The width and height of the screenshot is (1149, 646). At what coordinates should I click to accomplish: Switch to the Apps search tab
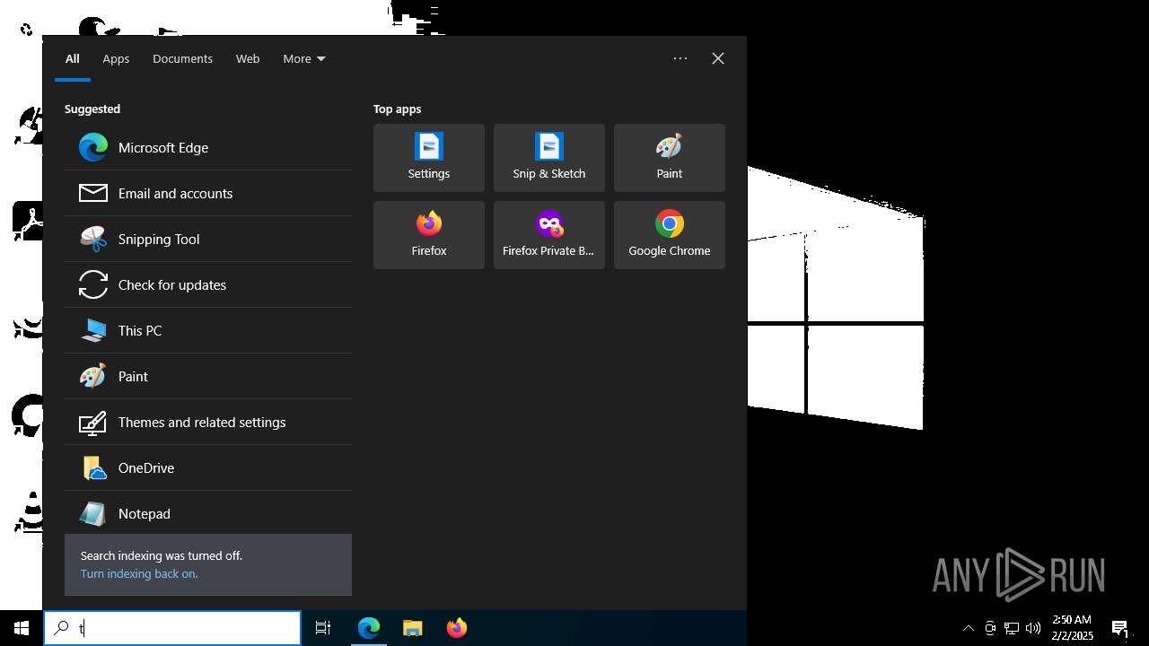[116, 58]
